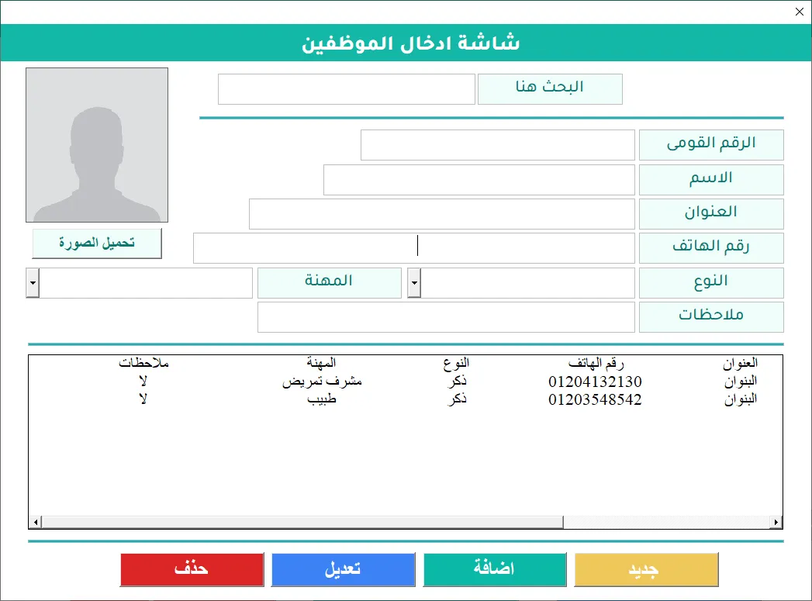Open the المهنة profession dropdown arrow
812x601 pixels.
(x=33, y=282)
